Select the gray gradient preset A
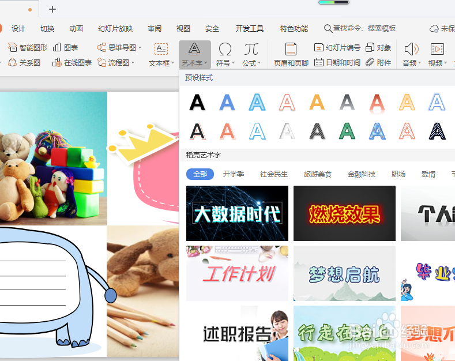The image size is (455, 361). (x=347, y=103)
